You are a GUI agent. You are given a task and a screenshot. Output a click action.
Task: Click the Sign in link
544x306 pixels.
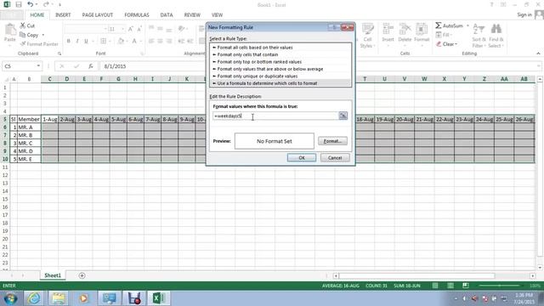(524, 14)
